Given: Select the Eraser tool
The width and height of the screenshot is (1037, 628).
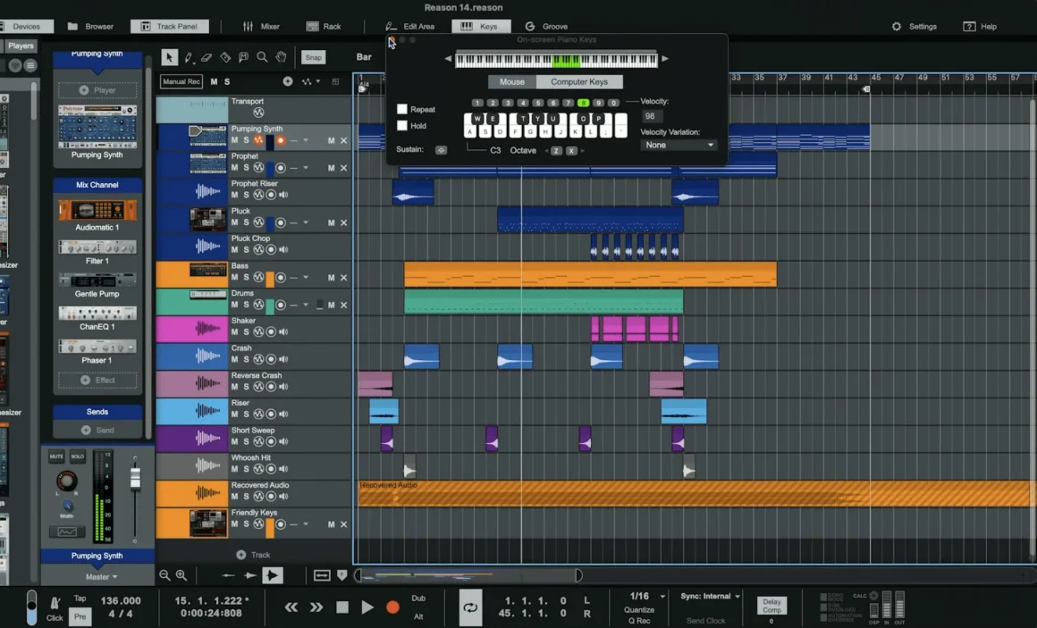Looking at the screenshot, I should pyautogui.click(x=206, y=56).
